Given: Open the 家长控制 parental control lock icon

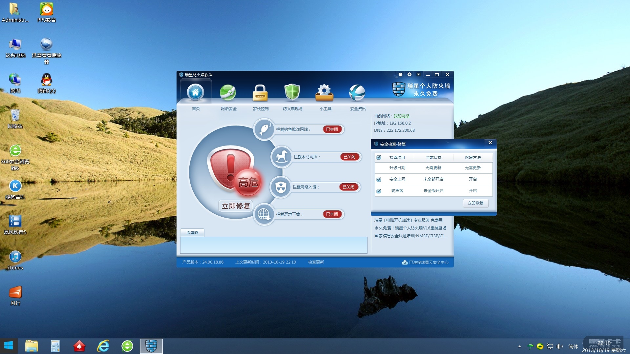Looking at the screenshot, I should (x=260, y=93).
